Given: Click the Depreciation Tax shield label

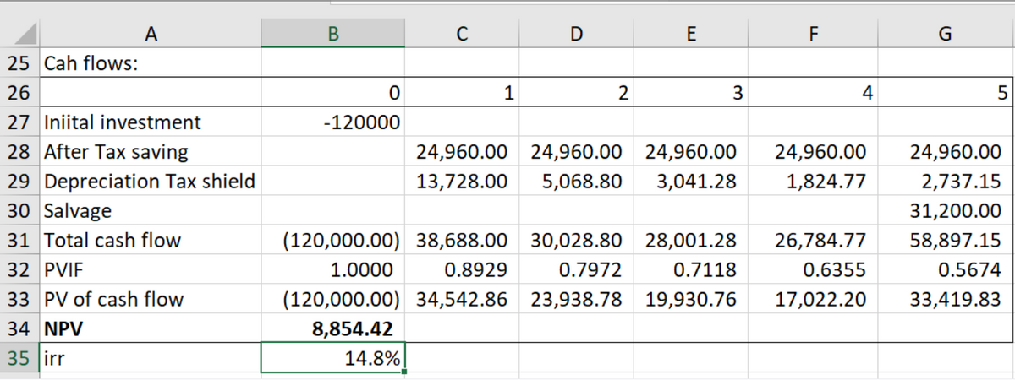Looking at the screenshot, I should pos(151,181).
